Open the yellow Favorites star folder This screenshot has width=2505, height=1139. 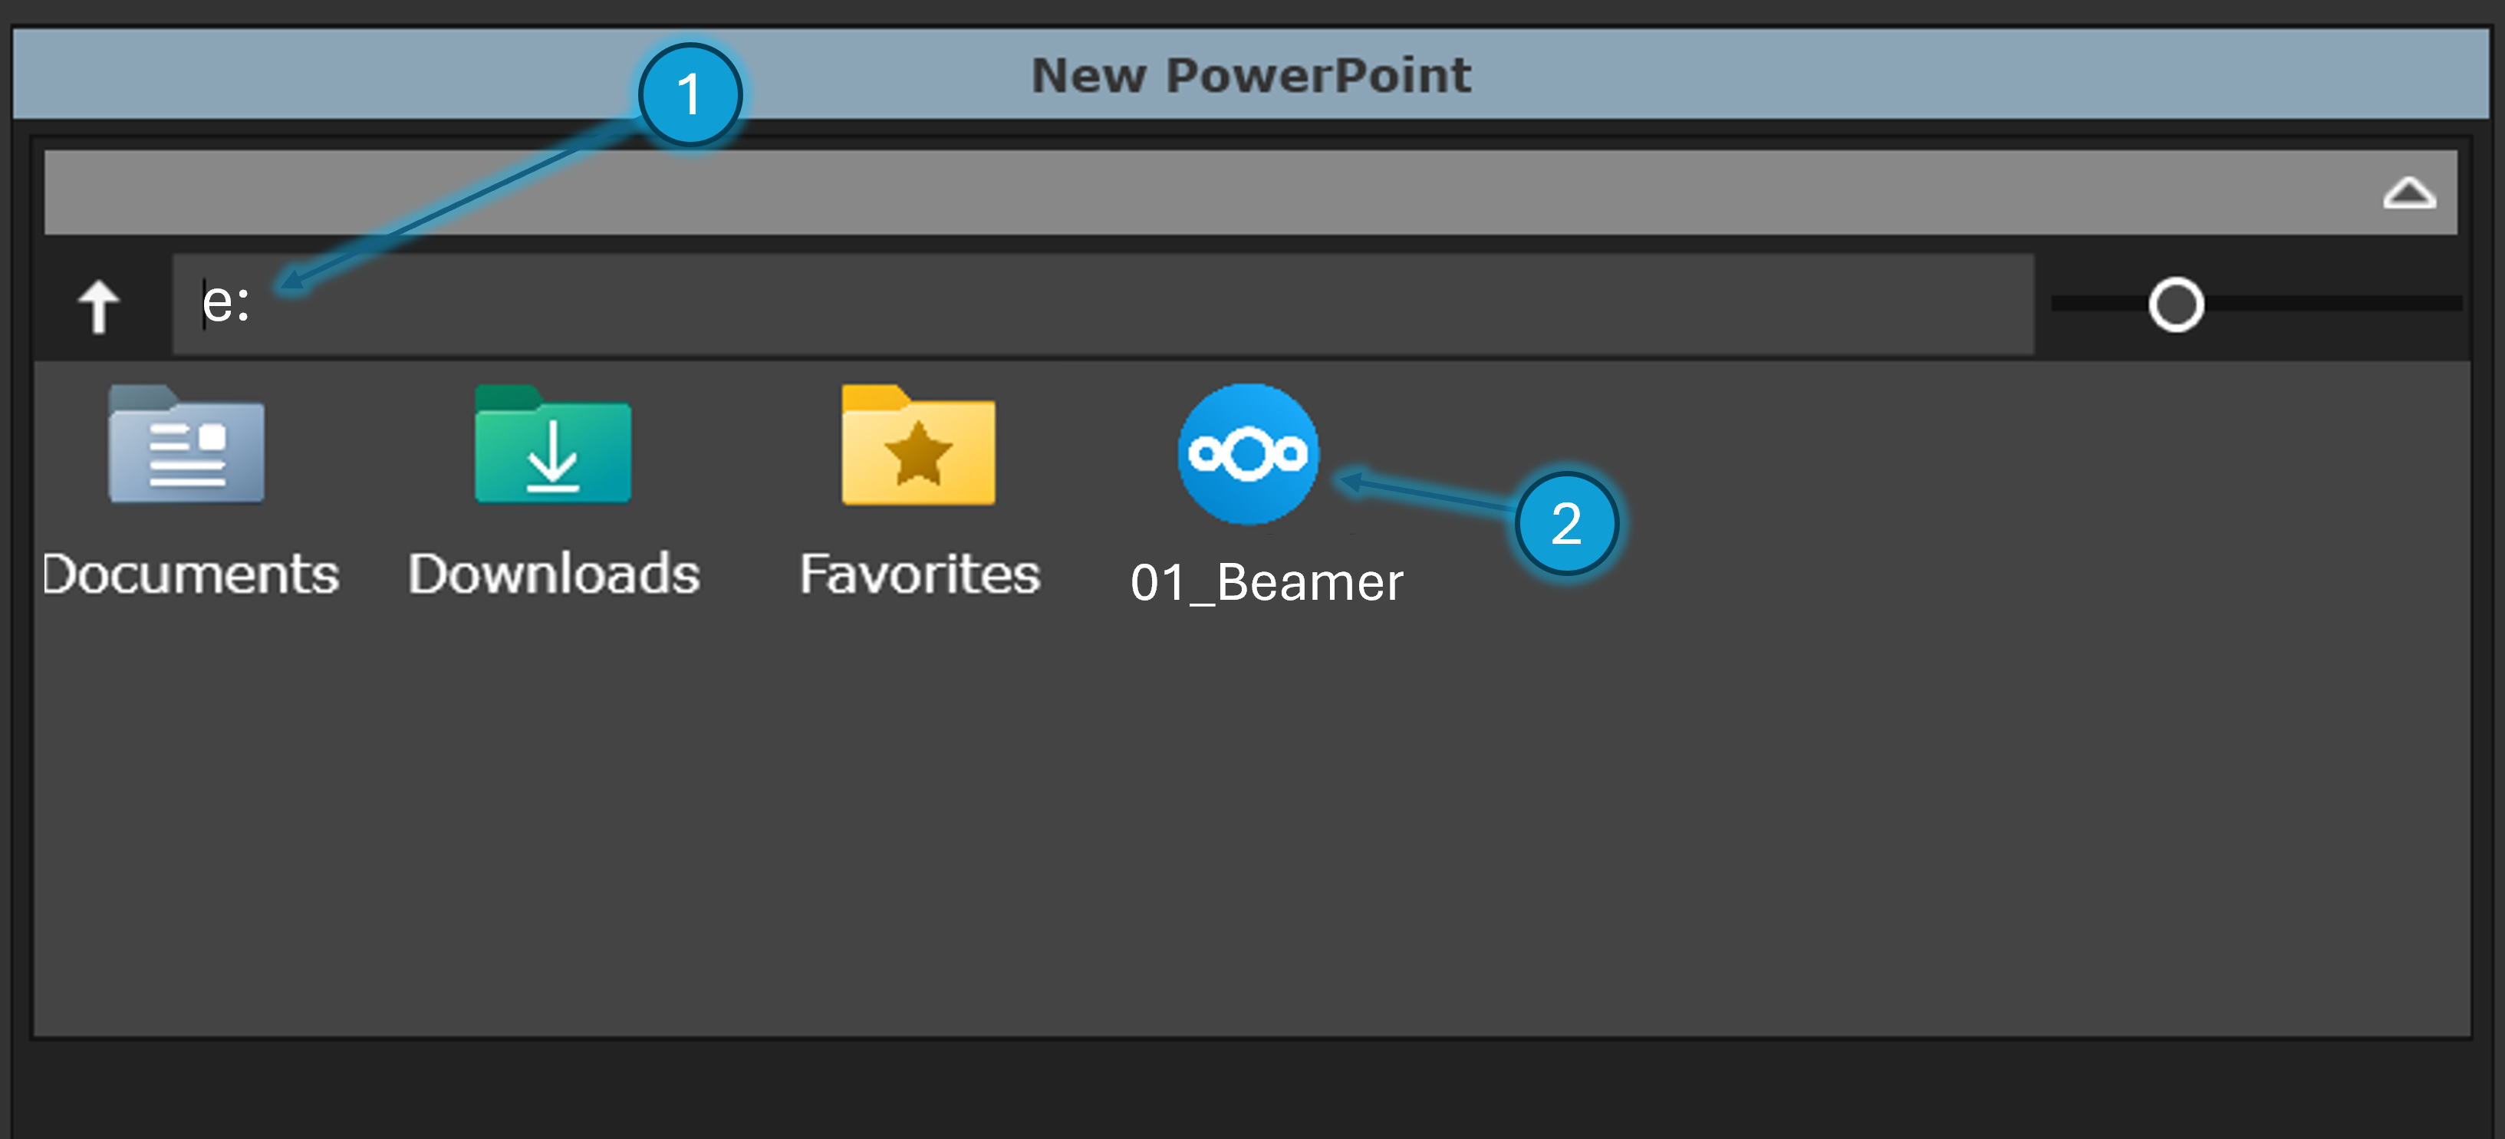point(918,447)
